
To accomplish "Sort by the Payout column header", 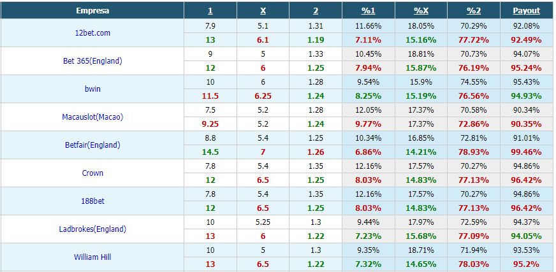I will (x=526, y=11).
